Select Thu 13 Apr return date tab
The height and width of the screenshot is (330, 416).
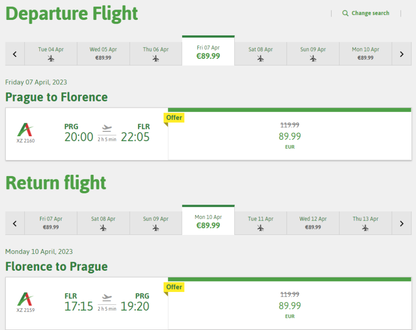[365, 223]
